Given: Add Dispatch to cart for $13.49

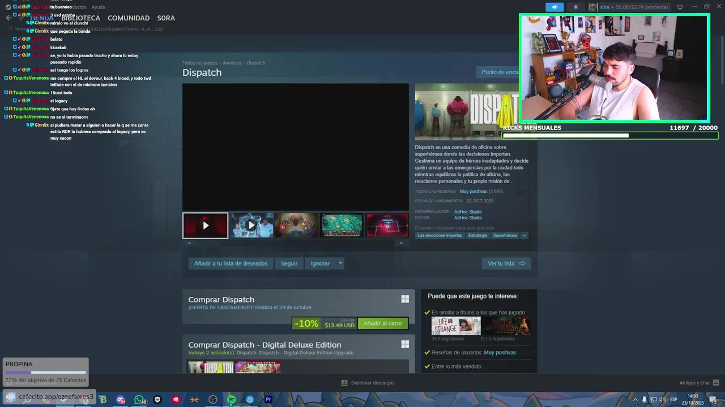Looking at the screenshot, I should click(x=382, y=324).
